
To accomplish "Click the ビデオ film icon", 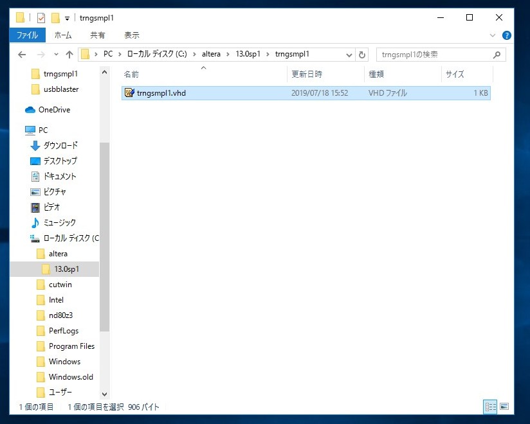I will coord(35,208).
